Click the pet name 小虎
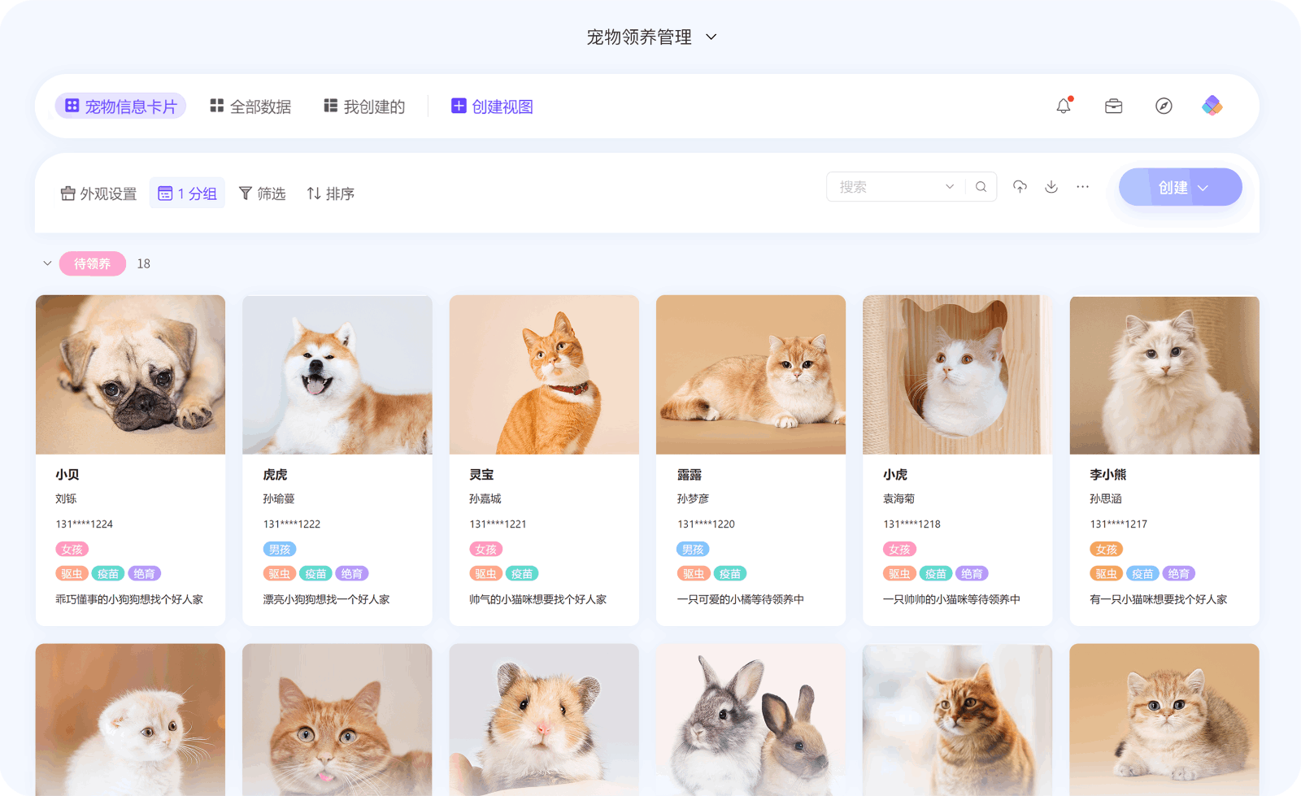1301x796 pixels. click(895, 475)
